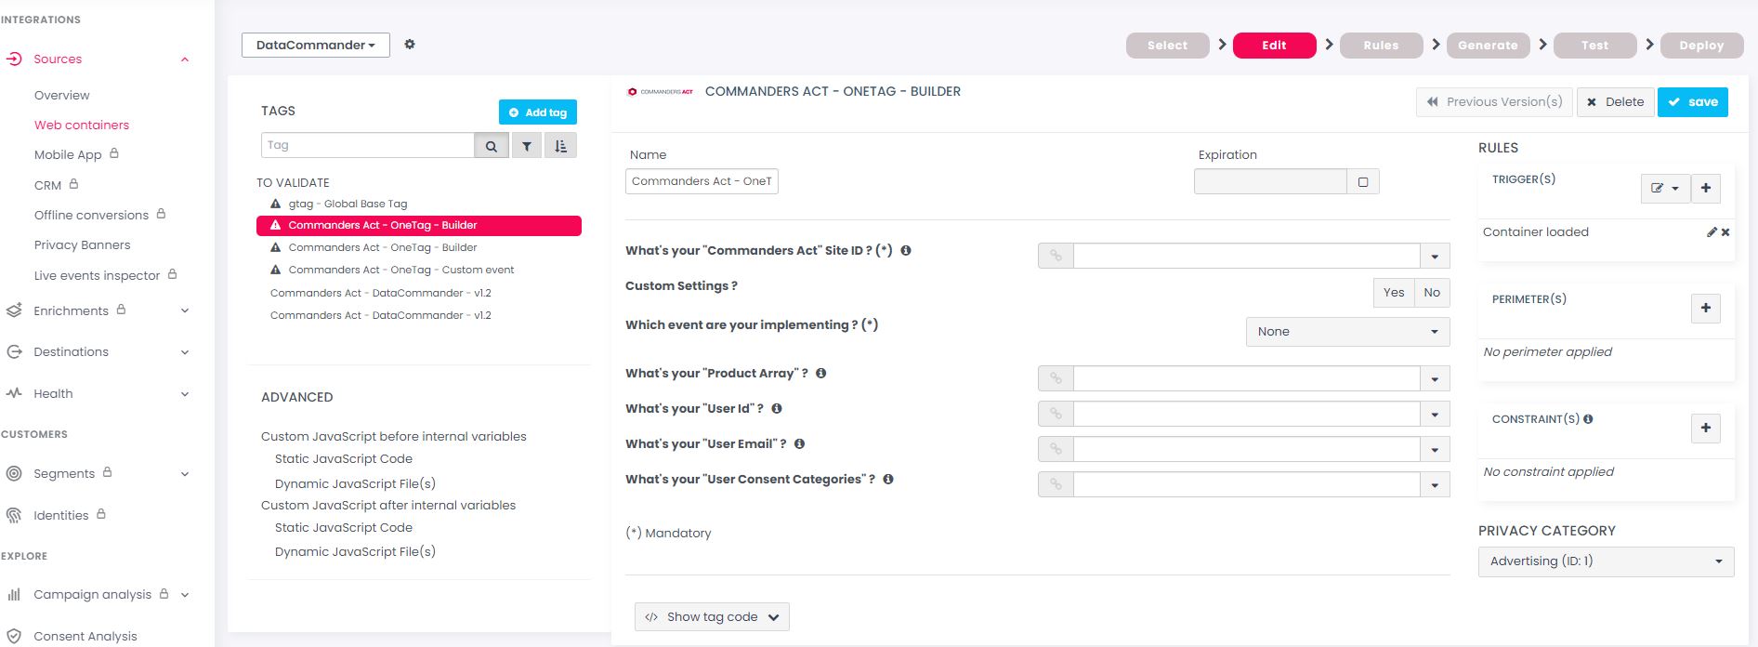This screenshot has height=647, width=1758.
Task: Click the tag search magnifier icon
Action: tap(492, 146)
